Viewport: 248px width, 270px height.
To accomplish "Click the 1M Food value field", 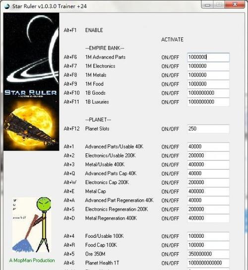I will pos(208,84).
